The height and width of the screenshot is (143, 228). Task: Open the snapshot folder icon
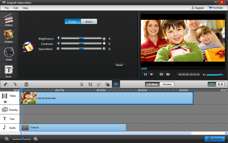click(x=168, y=74)
